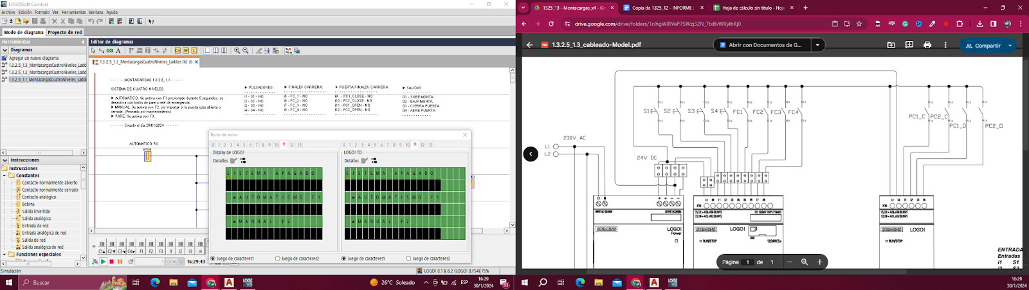
Task: Click the zoom out magnifier in diagram editor
Action: point(246,50)
